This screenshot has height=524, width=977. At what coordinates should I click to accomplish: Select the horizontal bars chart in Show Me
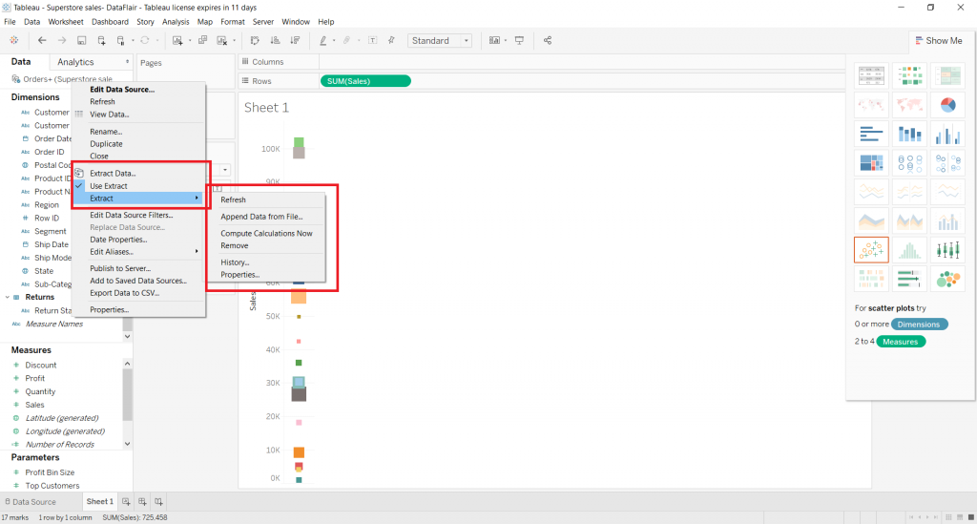(871, 134)
